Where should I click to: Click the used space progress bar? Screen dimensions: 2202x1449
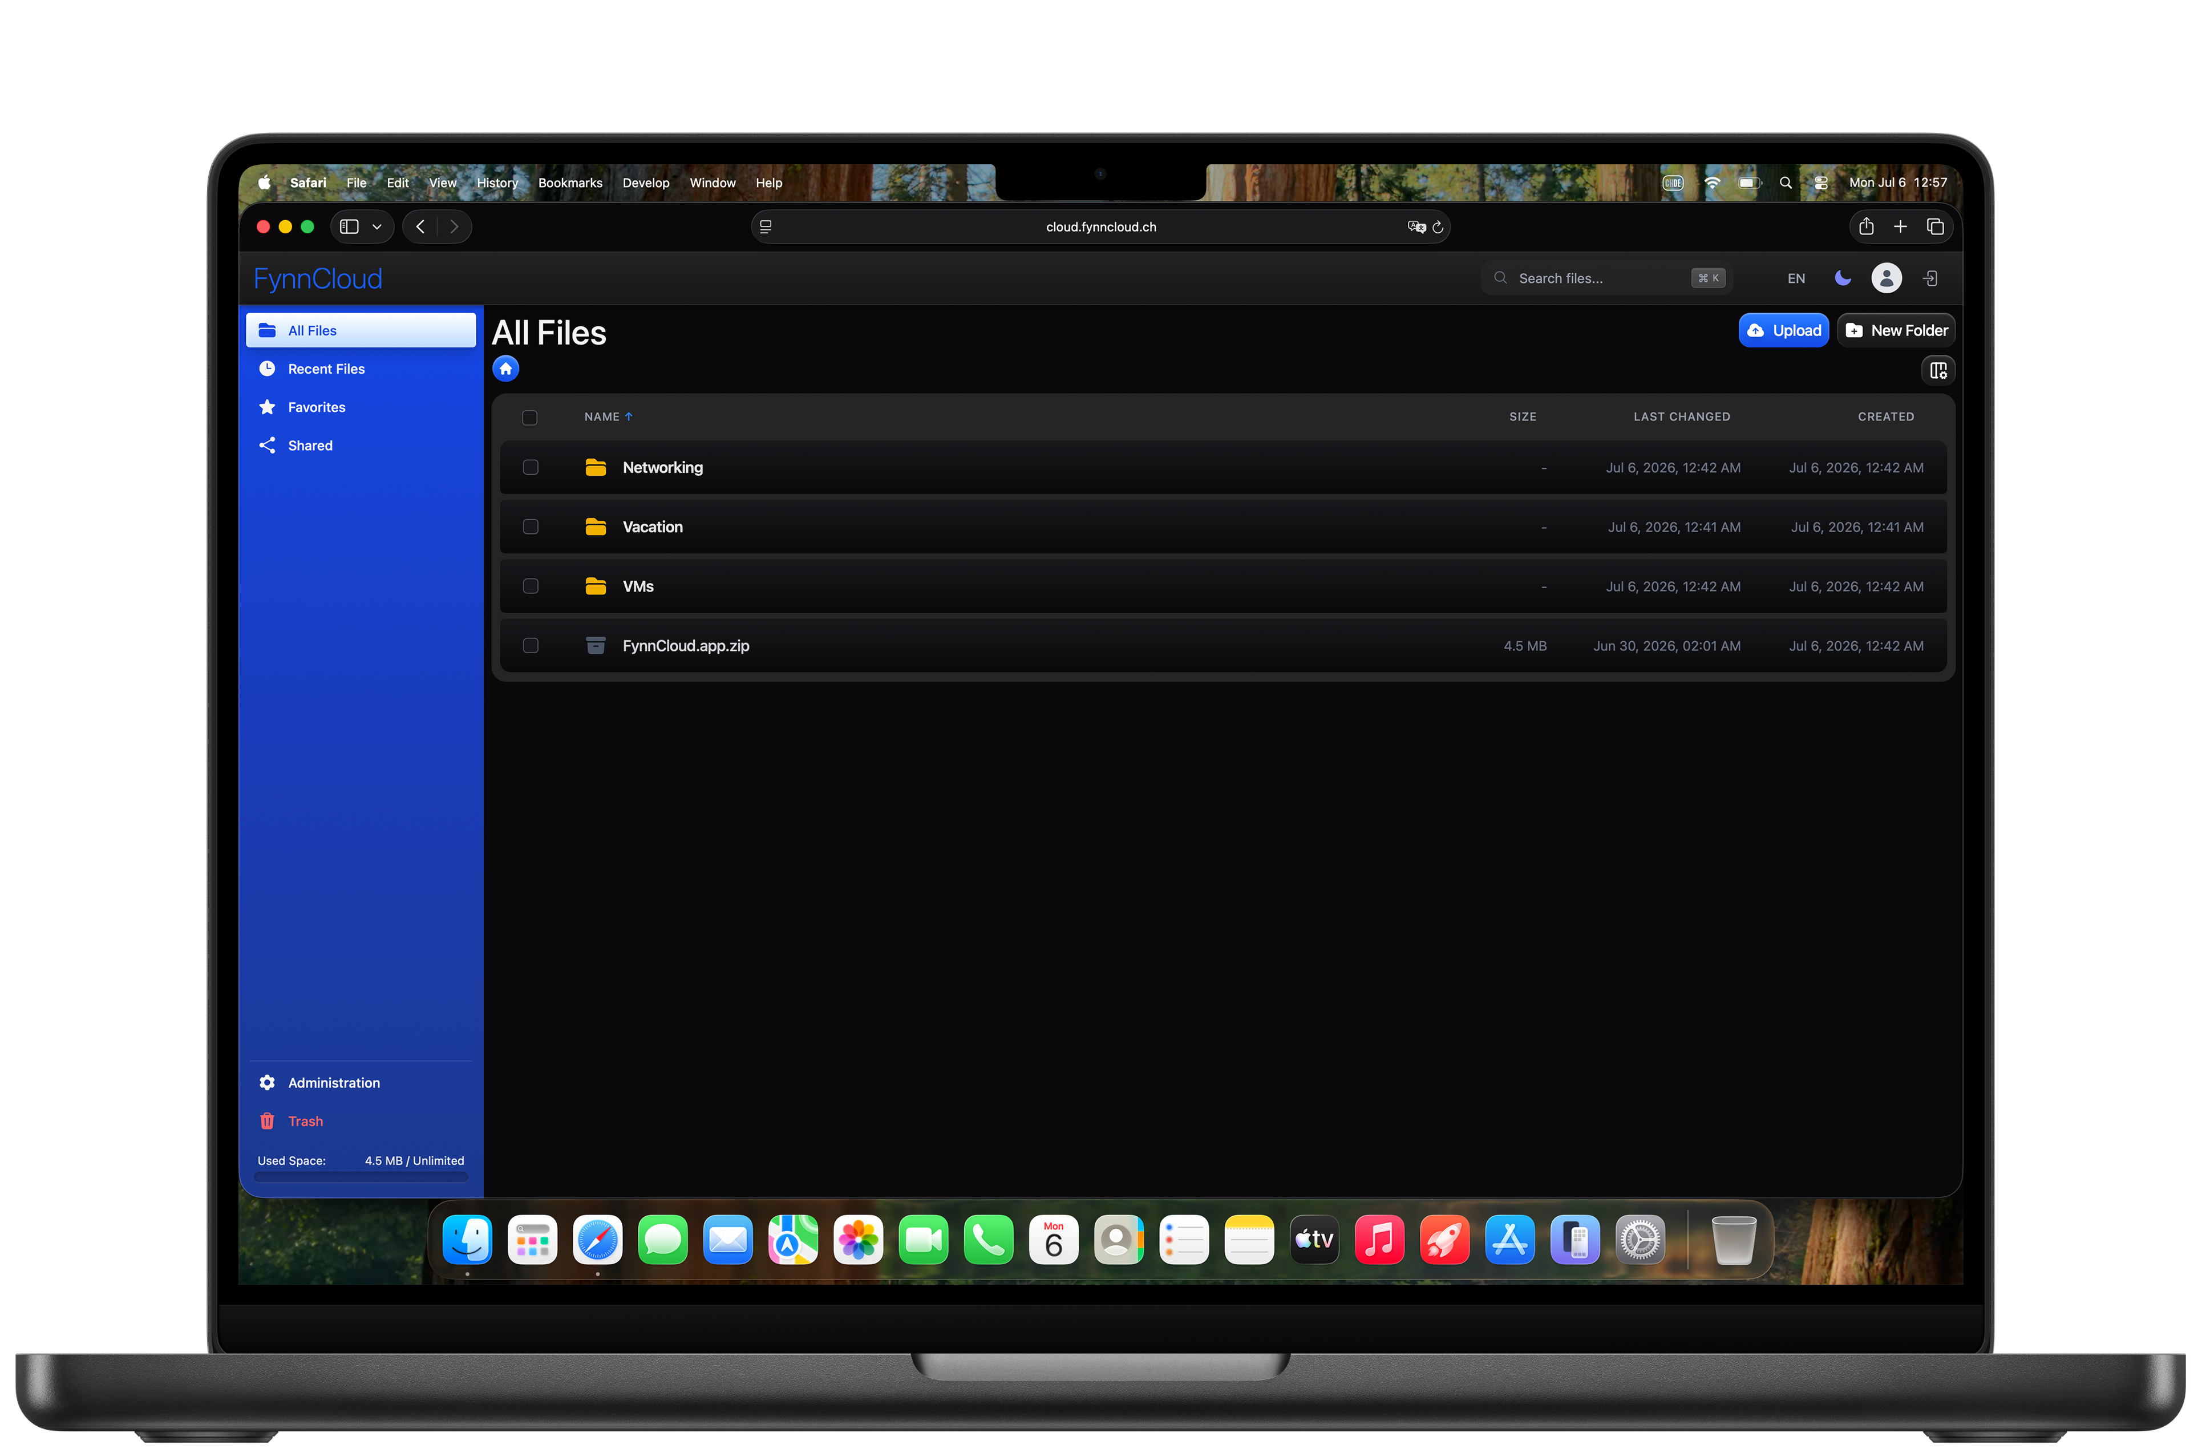coord(361,1177)
